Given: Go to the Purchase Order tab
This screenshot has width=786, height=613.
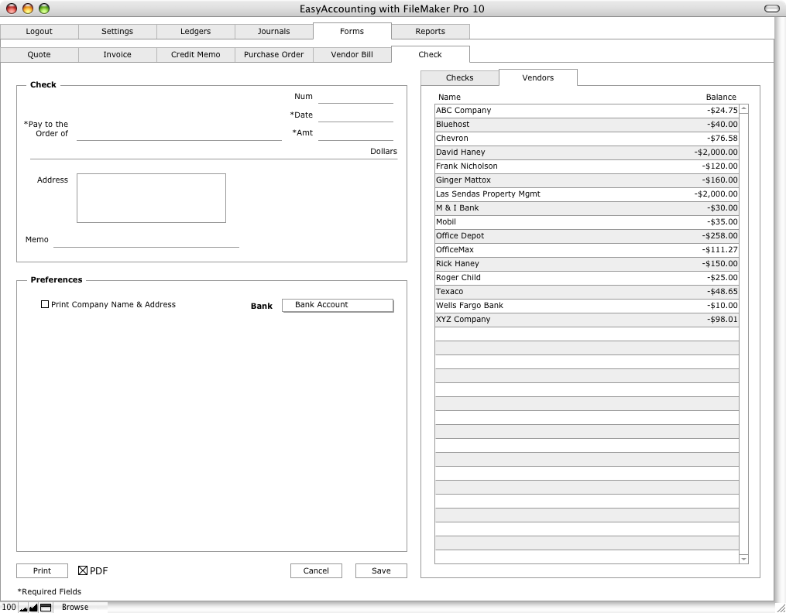Looking at the screenshot, I should (273, 55).
